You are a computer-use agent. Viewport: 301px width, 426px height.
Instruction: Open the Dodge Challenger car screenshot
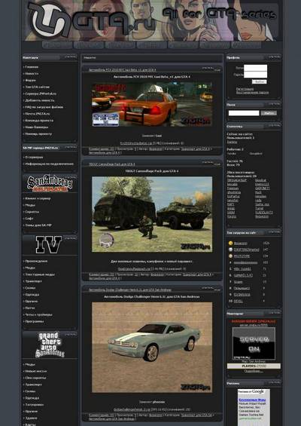click(152, 348)
